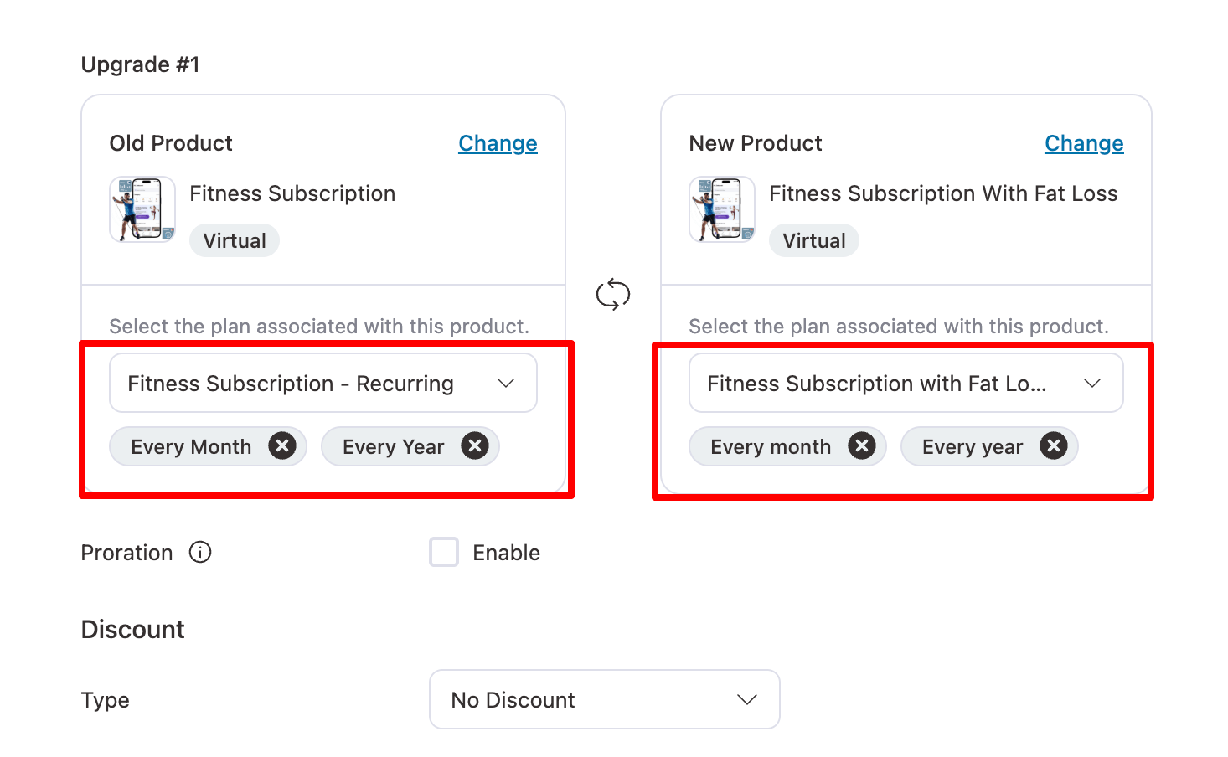Open the Fitness Subscription with Fat Loss plan dropdown
Image resolution: width=1228 pixels, height=757 pixels.
(906, 383)
